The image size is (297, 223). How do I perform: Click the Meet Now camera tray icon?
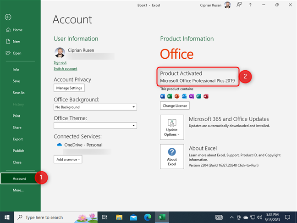pyautogui.click(x=239, y=217)
